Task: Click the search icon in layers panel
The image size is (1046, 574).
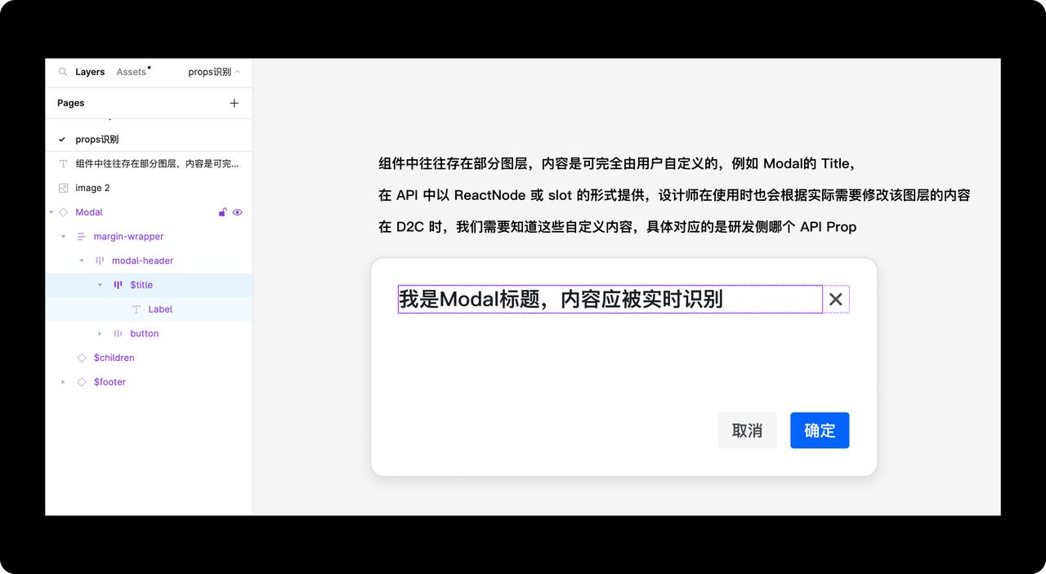Action: coord(63,72)
